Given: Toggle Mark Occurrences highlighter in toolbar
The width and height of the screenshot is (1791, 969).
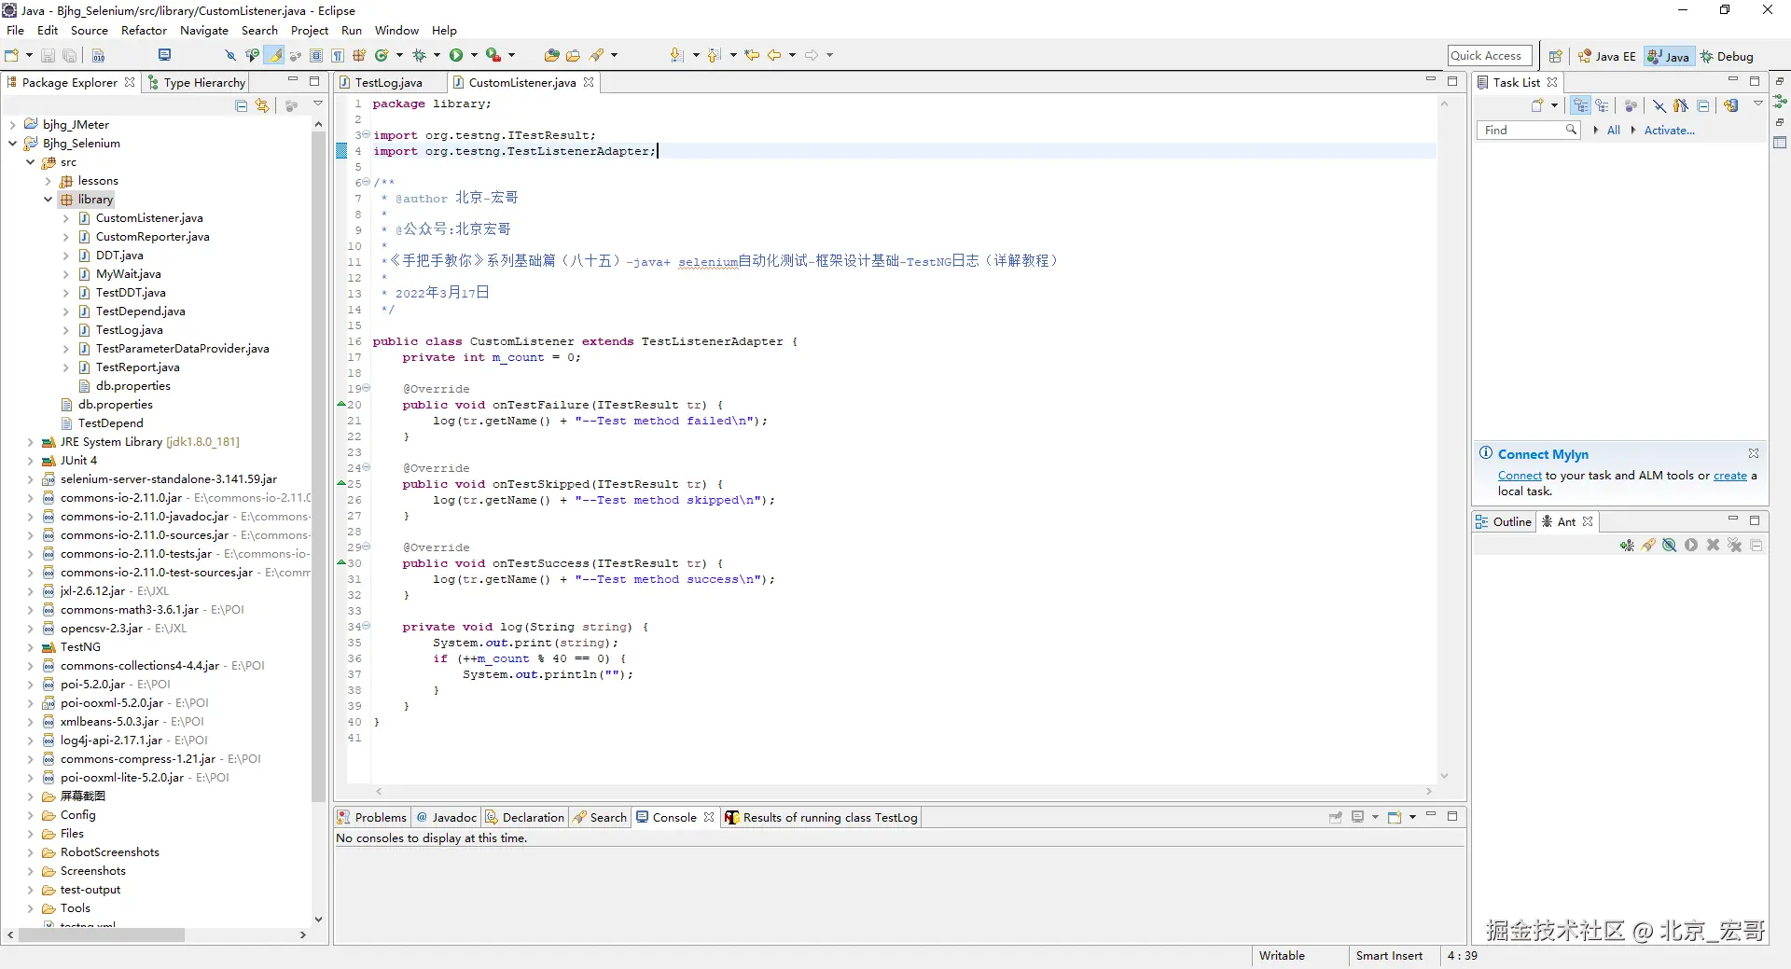Looking at the screenshot, I should point(274,55).
